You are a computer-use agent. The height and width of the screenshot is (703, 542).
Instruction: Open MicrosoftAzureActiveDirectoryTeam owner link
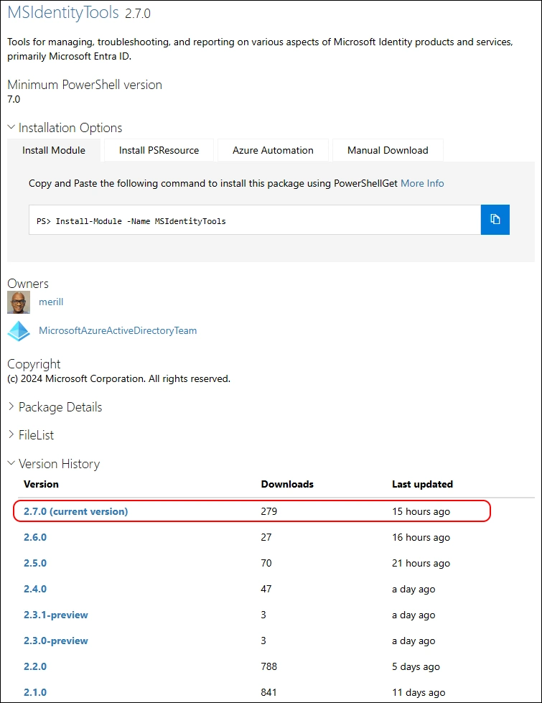click(118, 331)
